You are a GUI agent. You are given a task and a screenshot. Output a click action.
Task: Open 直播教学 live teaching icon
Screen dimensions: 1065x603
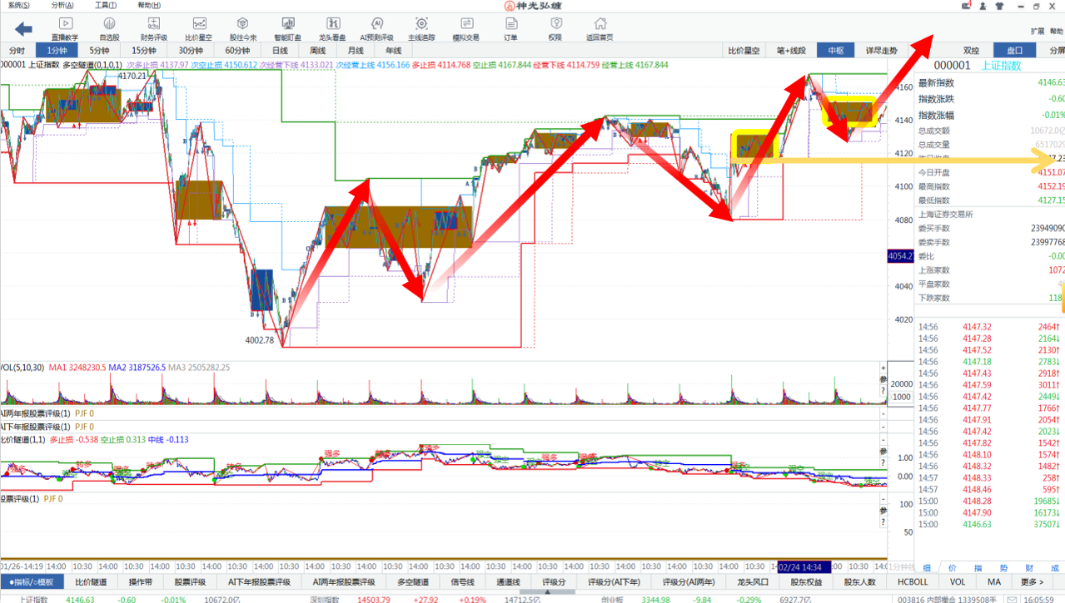pos(65,28)
